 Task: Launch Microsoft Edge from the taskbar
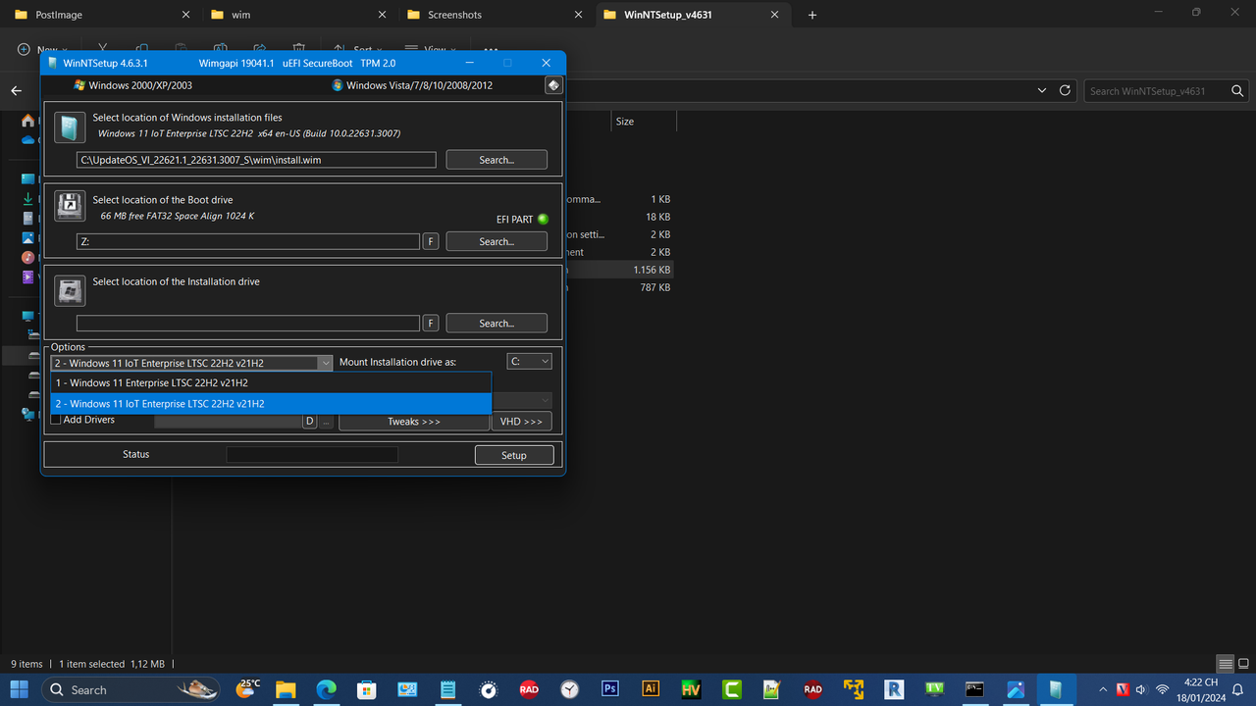coord(326,689)
